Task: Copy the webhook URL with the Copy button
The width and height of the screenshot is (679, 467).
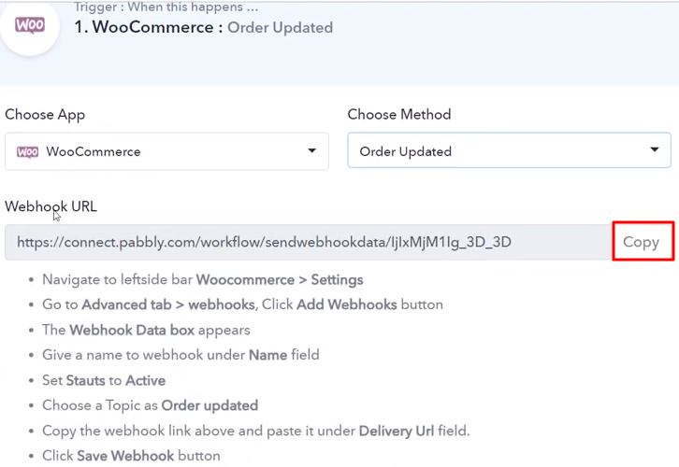Action: tap(643, 242)
